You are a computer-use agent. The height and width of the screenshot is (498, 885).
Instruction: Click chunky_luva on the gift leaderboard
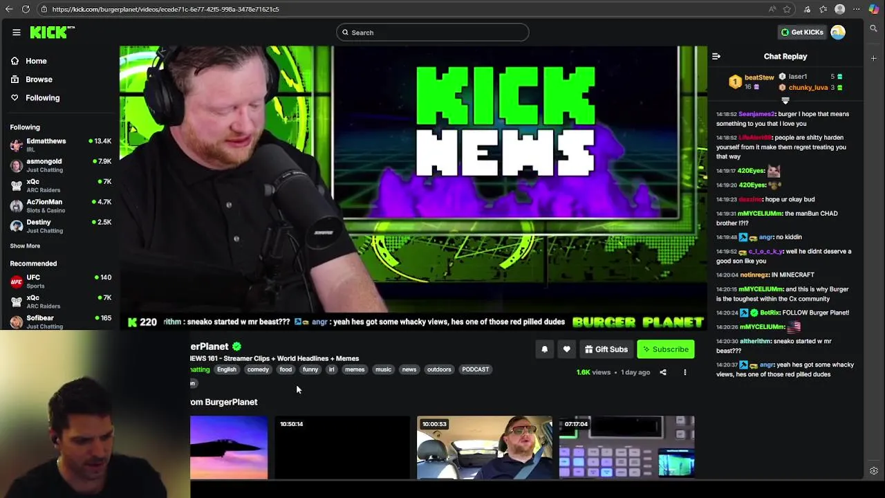[808, 88]
